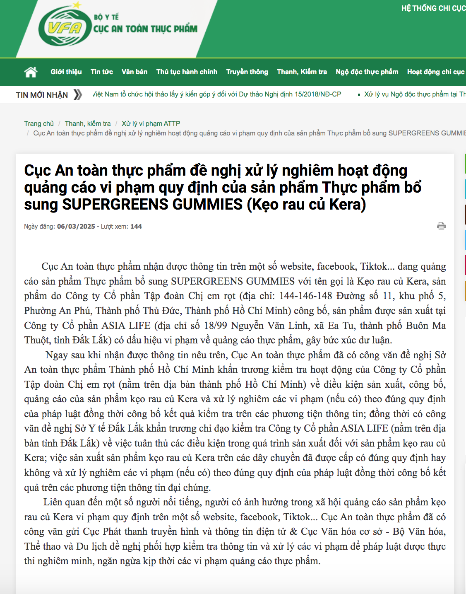
Task: Print the article using the printer icon
Action: (441, 226)
